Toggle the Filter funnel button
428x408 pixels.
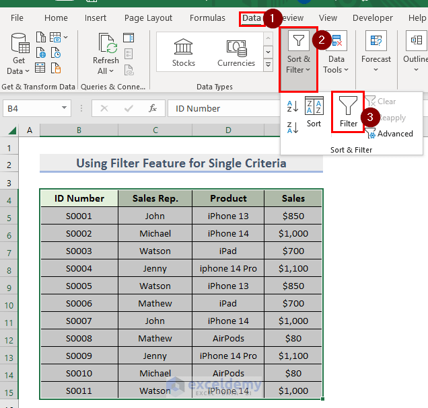pyautogui.click(x=348, y=112)
